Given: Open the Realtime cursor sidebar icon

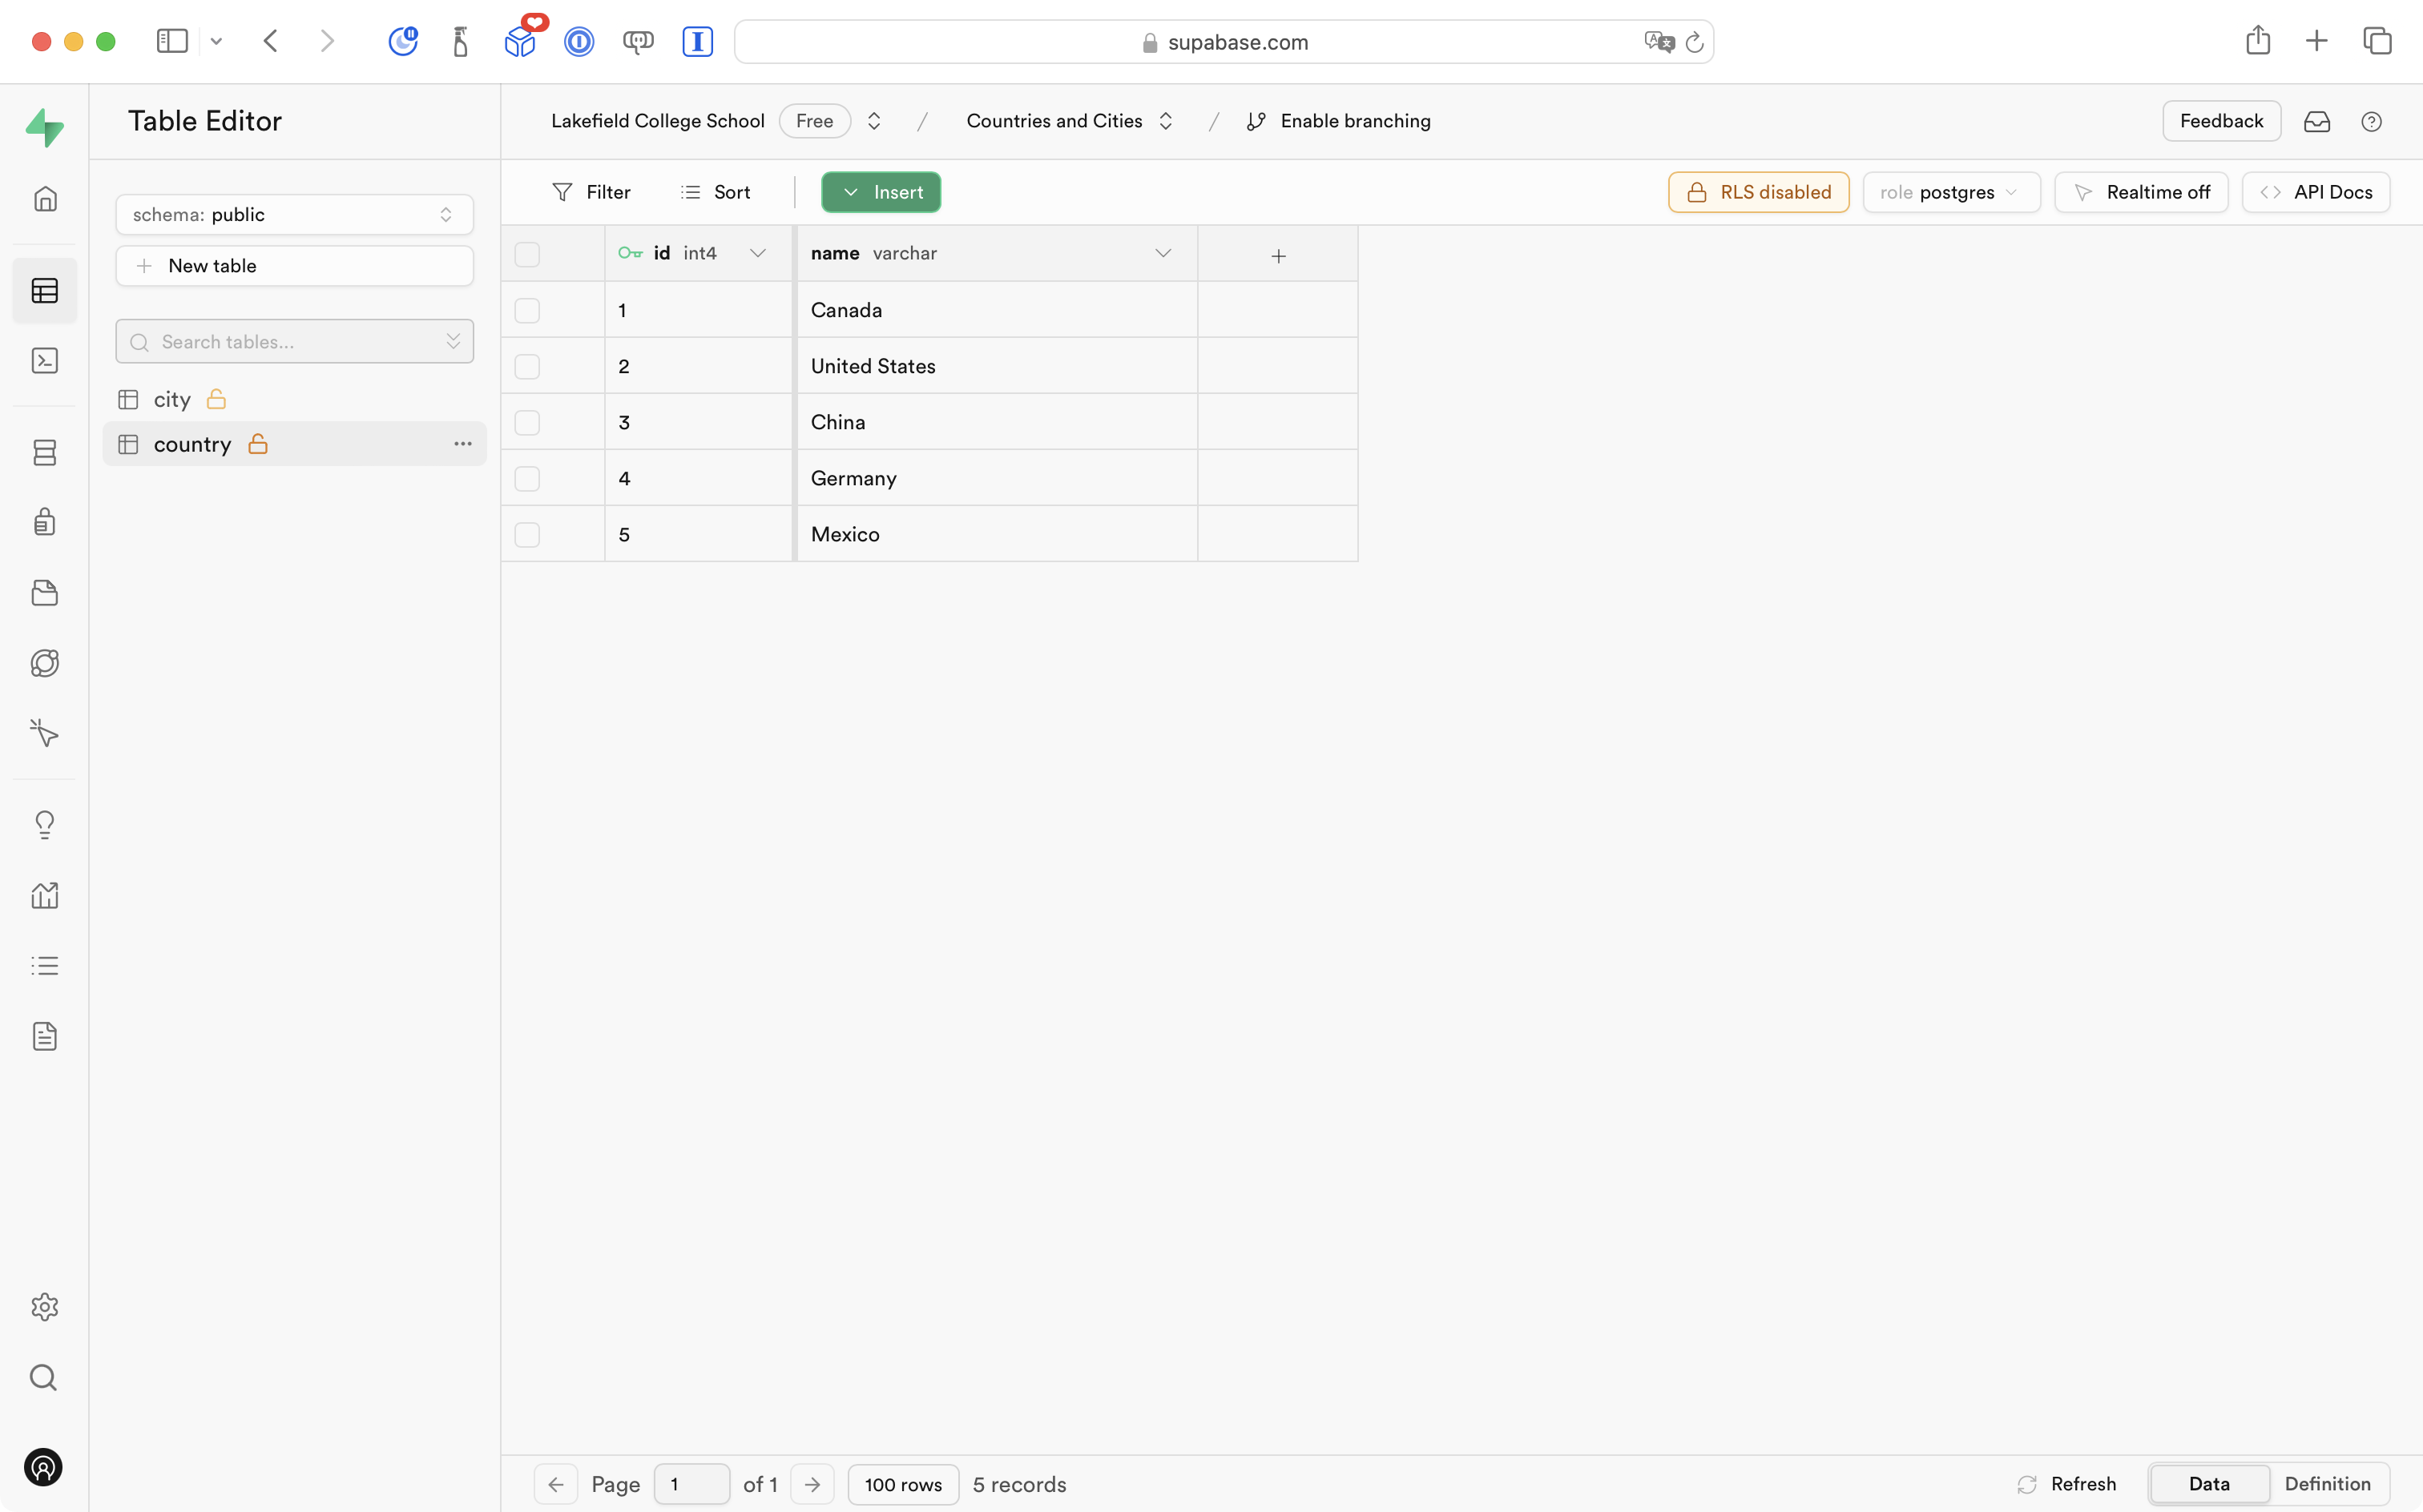Looking at the screenshot, I should coord(45,734).
